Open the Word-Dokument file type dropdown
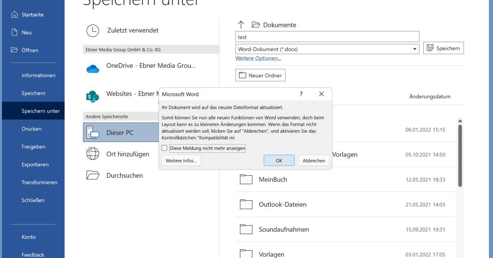Image resolution: width=493 pixels, height=258 pixels. tap(415, 49)
